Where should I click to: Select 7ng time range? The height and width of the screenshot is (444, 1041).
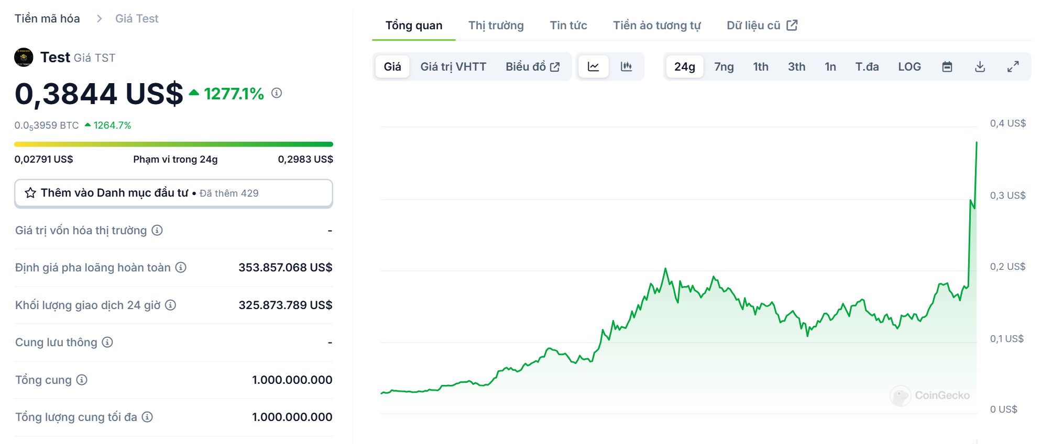tap(724, 66)
